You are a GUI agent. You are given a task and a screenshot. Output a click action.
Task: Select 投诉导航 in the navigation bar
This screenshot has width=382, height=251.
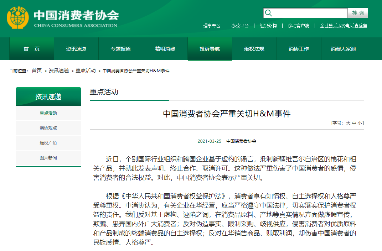pos(210,49)
